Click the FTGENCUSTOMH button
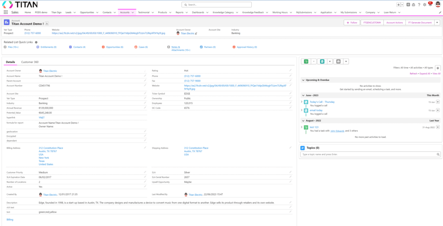443x226 pixels. click(x=372, y=22)
